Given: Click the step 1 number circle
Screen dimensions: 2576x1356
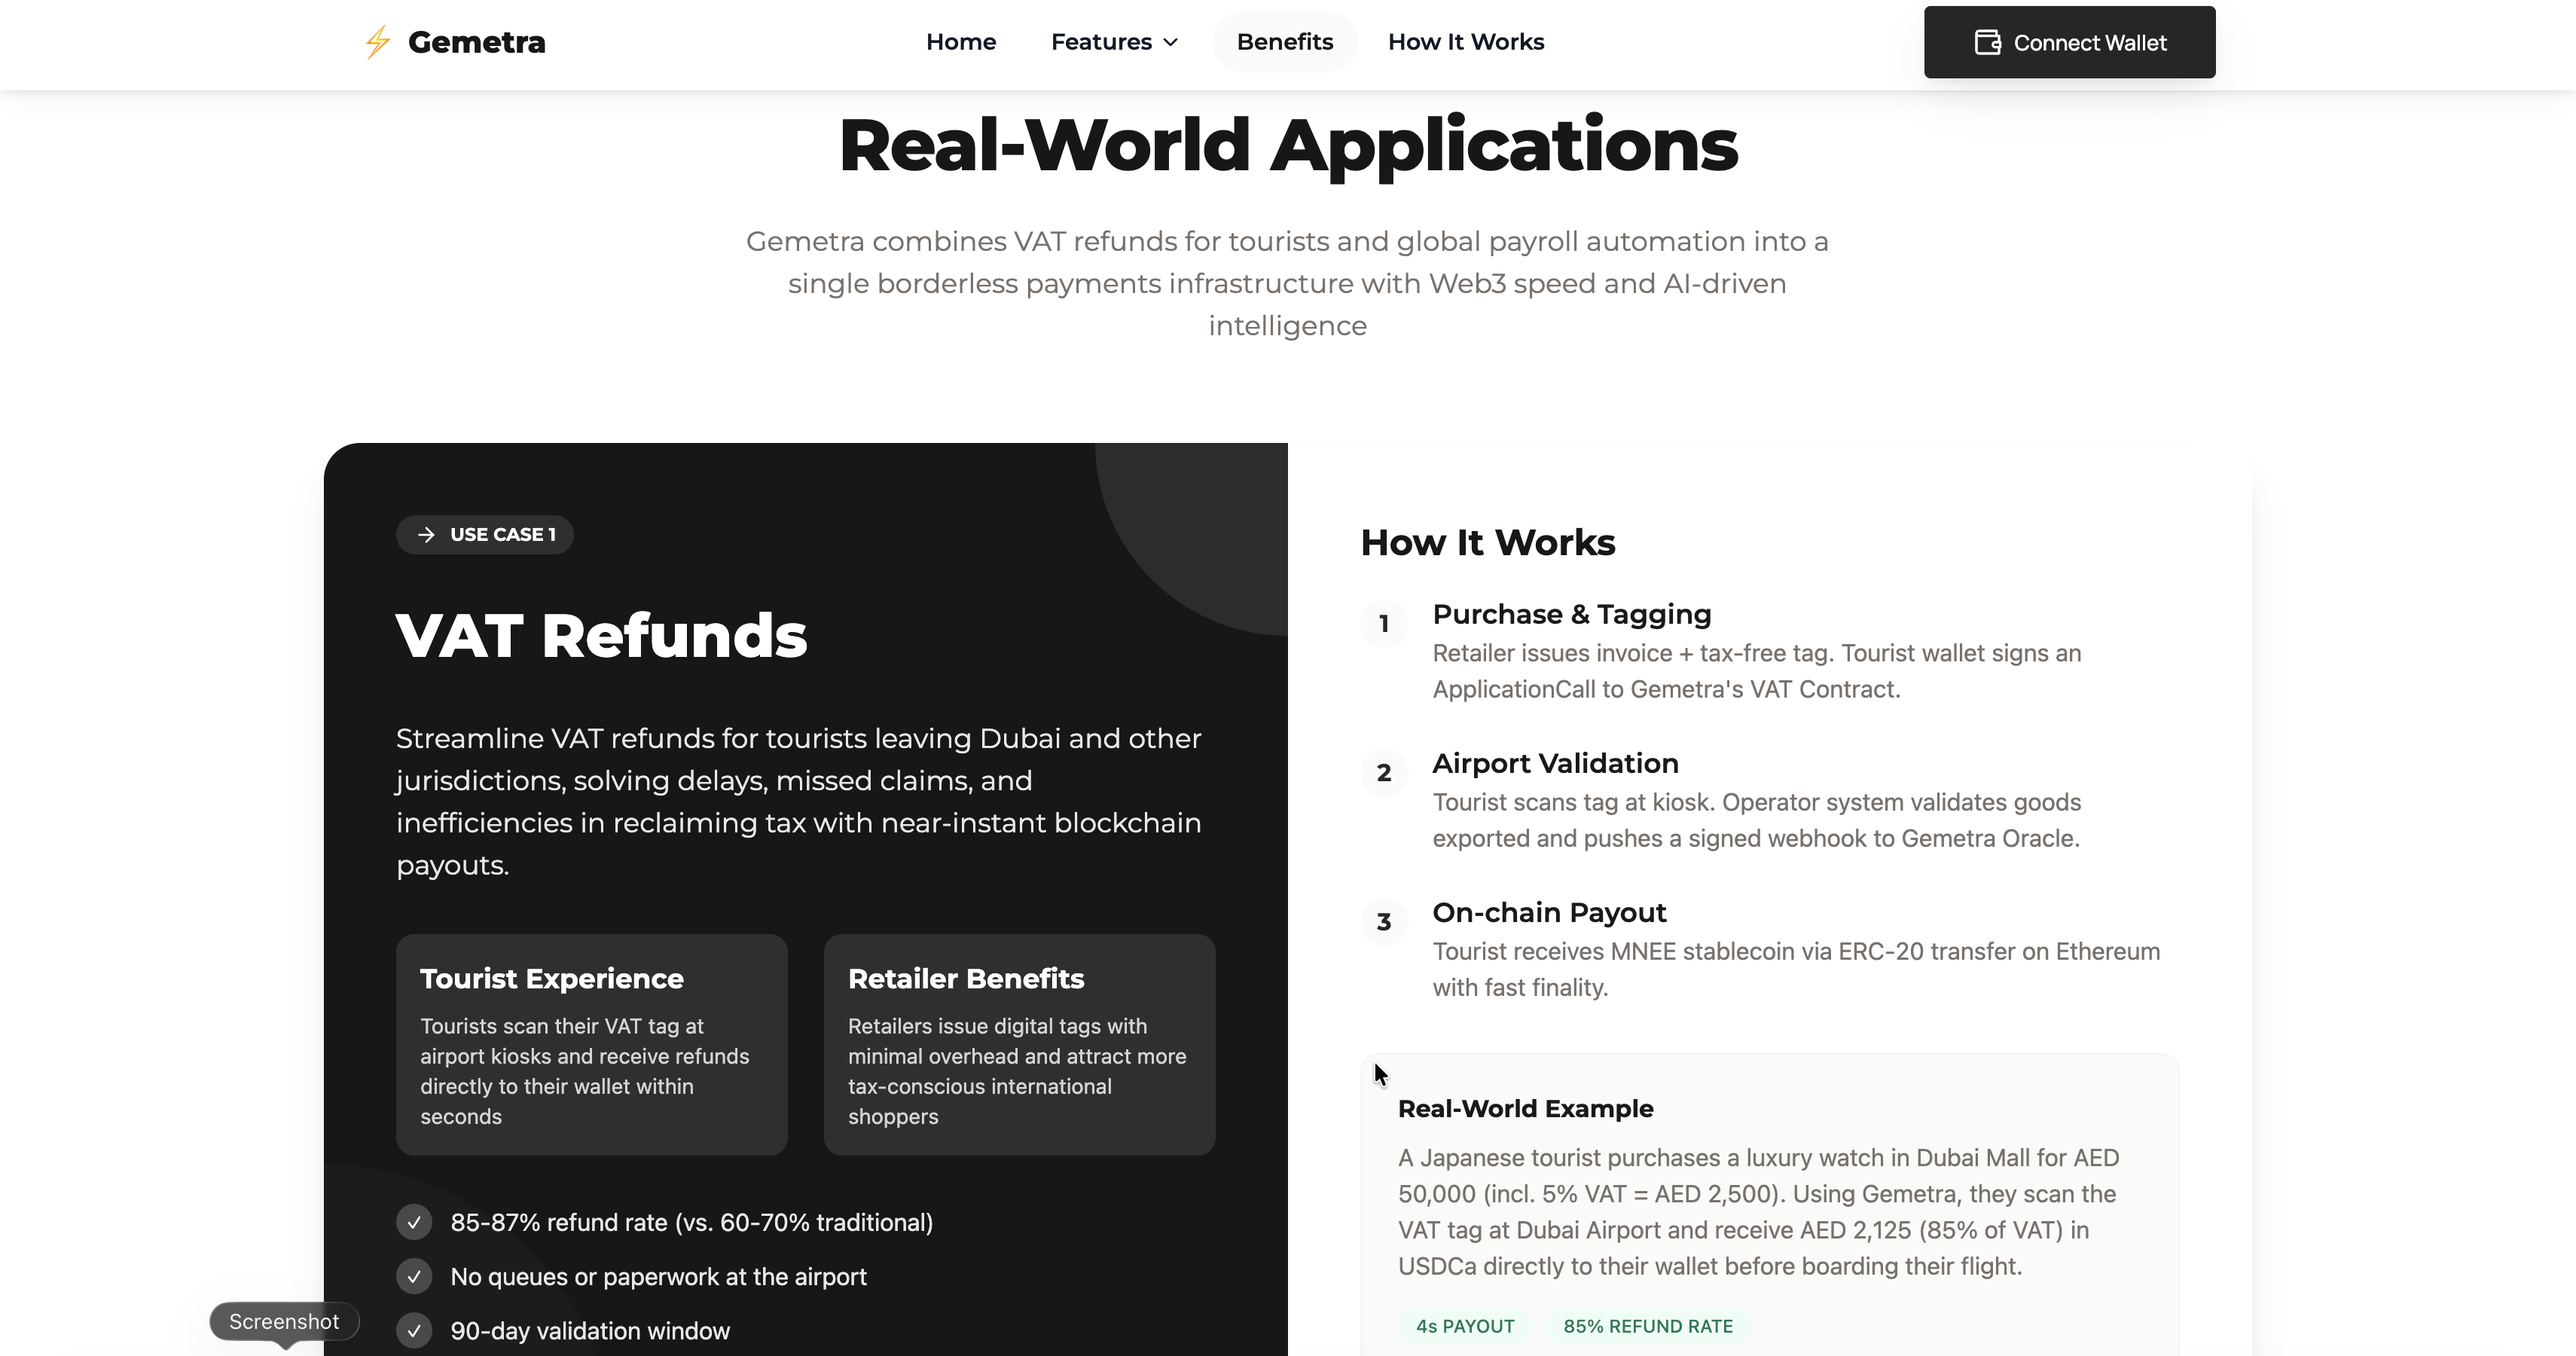Looking at the screenshot, I should [x=1384, y=624].
